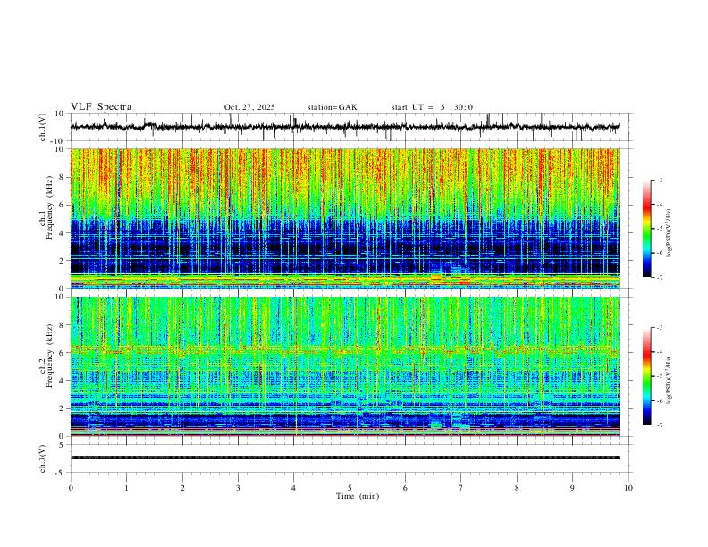Image resolution: width=708 pixels, height=547 pixels.
Task: Click the ch.3(V) flat trace line
Action: (344, 458)
